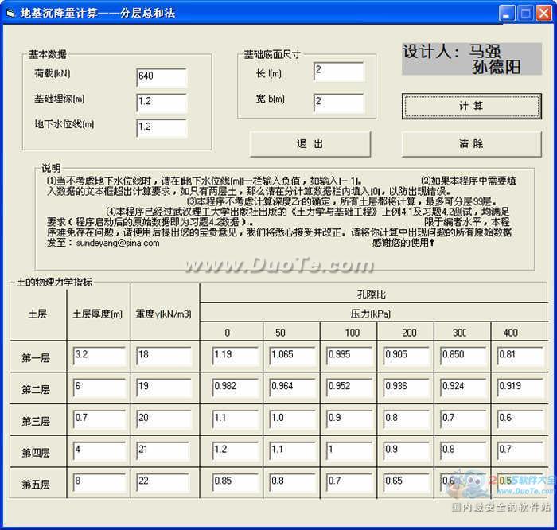
Task: Click 第五层 void ratio field showing 0.65
Action: click(x=407, y=483)
